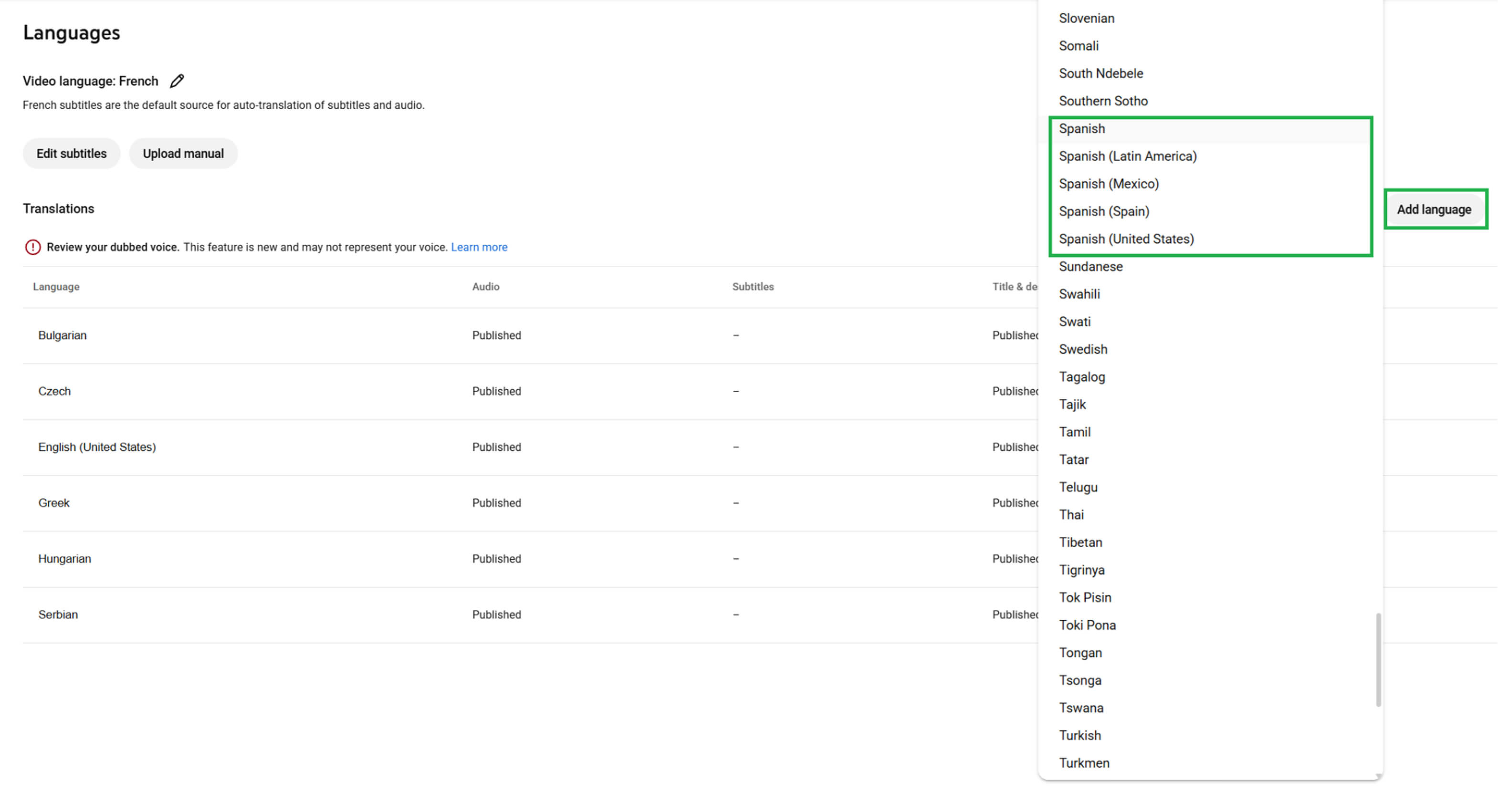This screenshot has width=1498, height=791.
Task: Click the Edit subtitles button
Action: pyautogui.click(x=72, y=154)
